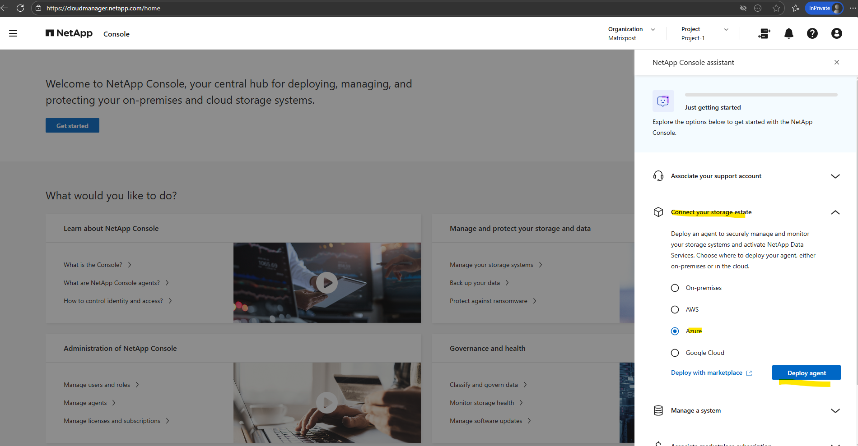Open the browser favorites list
Screen dimensions: 858x446
point(796,8)
